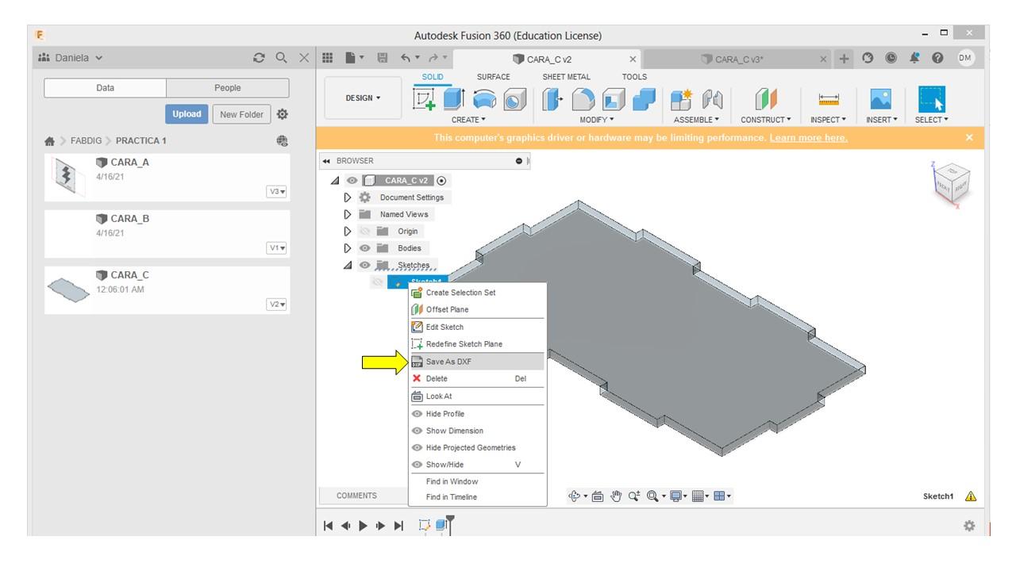Viewport: 1016px width, 571px height.
Task: Choose Create Selection Set from context menu
Action: [477, 293]
